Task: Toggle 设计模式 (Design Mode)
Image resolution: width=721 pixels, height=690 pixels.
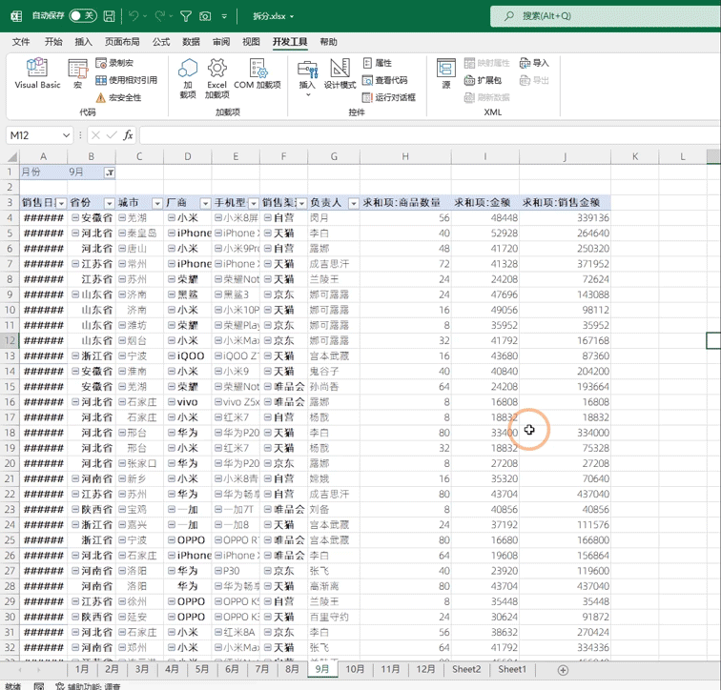Action: 340,74
